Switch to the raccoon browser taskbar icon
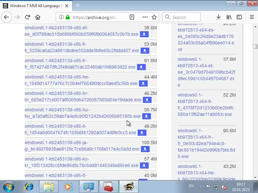This screenshot has height=193, width=258. click(x=128, y=187)
